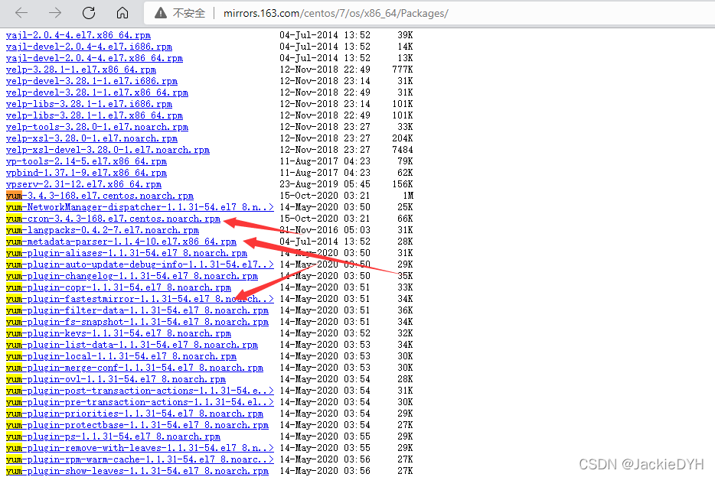Open ypbind-1.37.1-9.el7.x86_64.rpm link
The image size is (715, 477).
[87, 173]
